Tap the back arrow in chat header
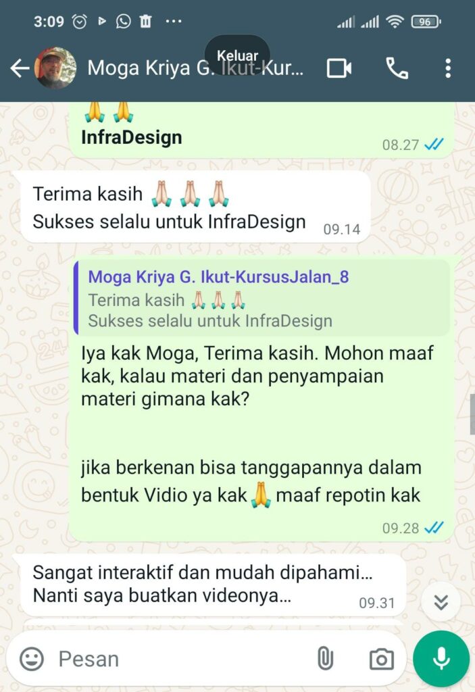Image resolution: width=475 pixels, height=692 pixels. click(20, 68)
